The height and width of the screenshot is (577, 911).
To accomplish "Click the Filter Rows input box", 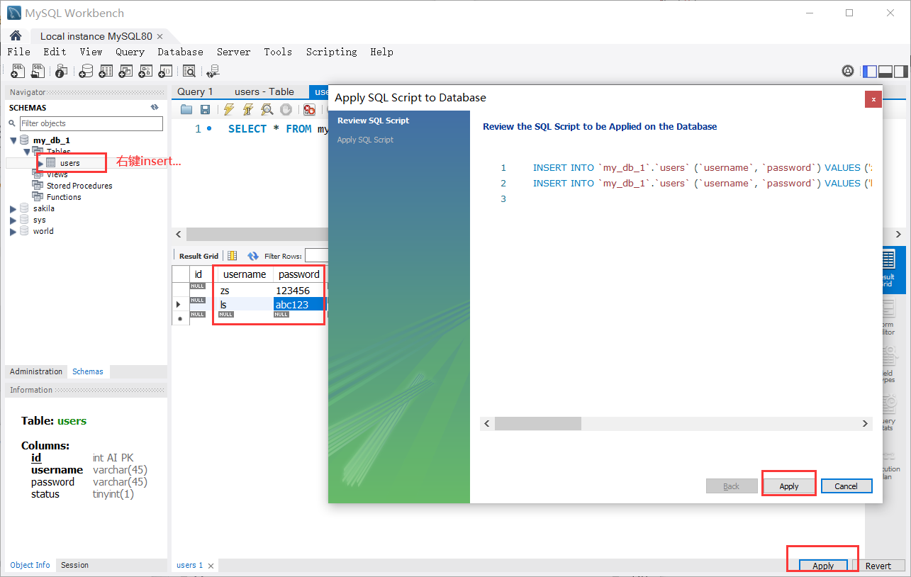I will pos(317,255).
